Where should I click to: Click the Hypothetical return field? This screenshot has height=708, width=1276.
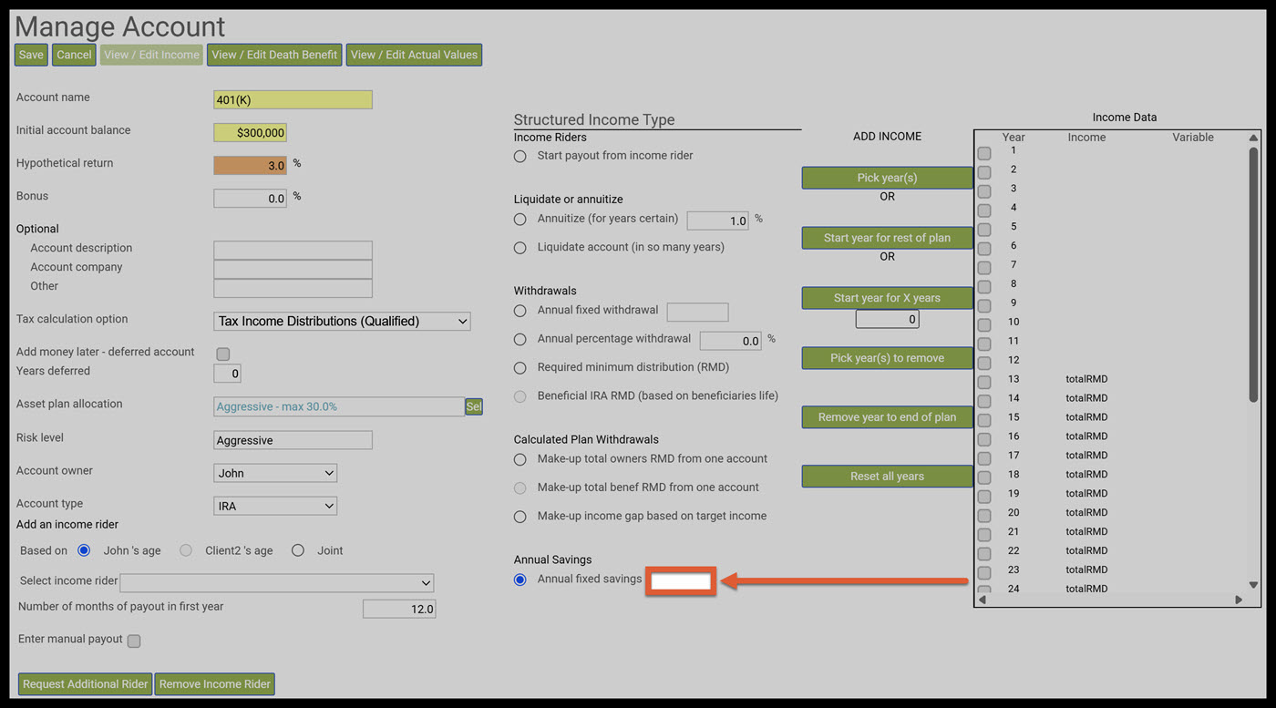click(250, 165)
